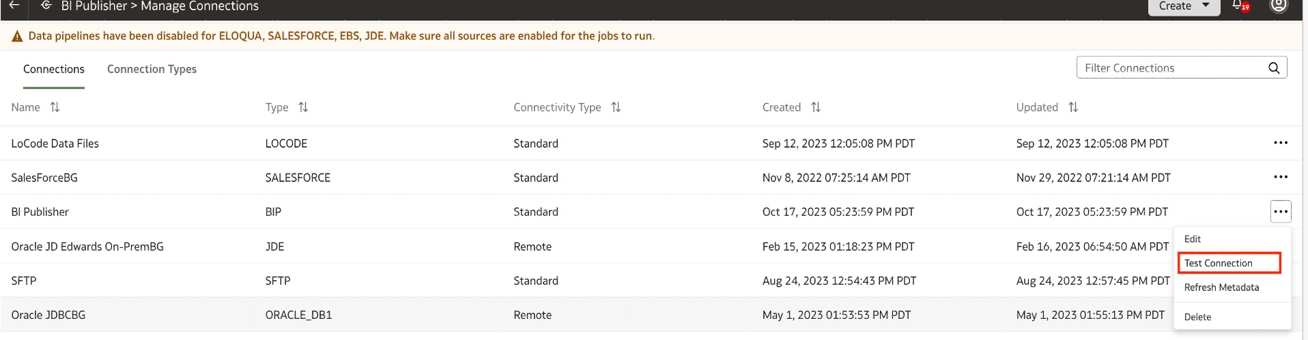Image resolution: width=1308 pixels, height=340 pixels.
Task: Click the search magnifier icon
Action: [1274, 68]
